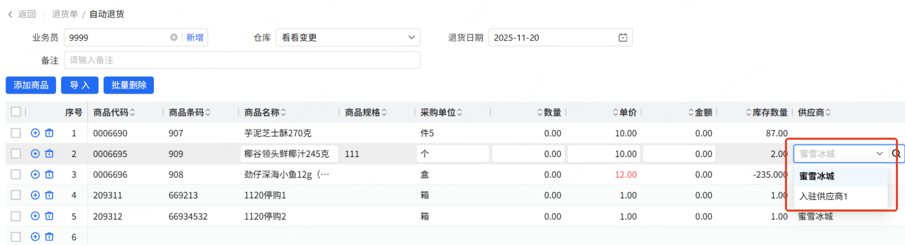905x245 pixels.
Task: Clear the 业务员 field with the X icon
Action: (x=174, y=37)
